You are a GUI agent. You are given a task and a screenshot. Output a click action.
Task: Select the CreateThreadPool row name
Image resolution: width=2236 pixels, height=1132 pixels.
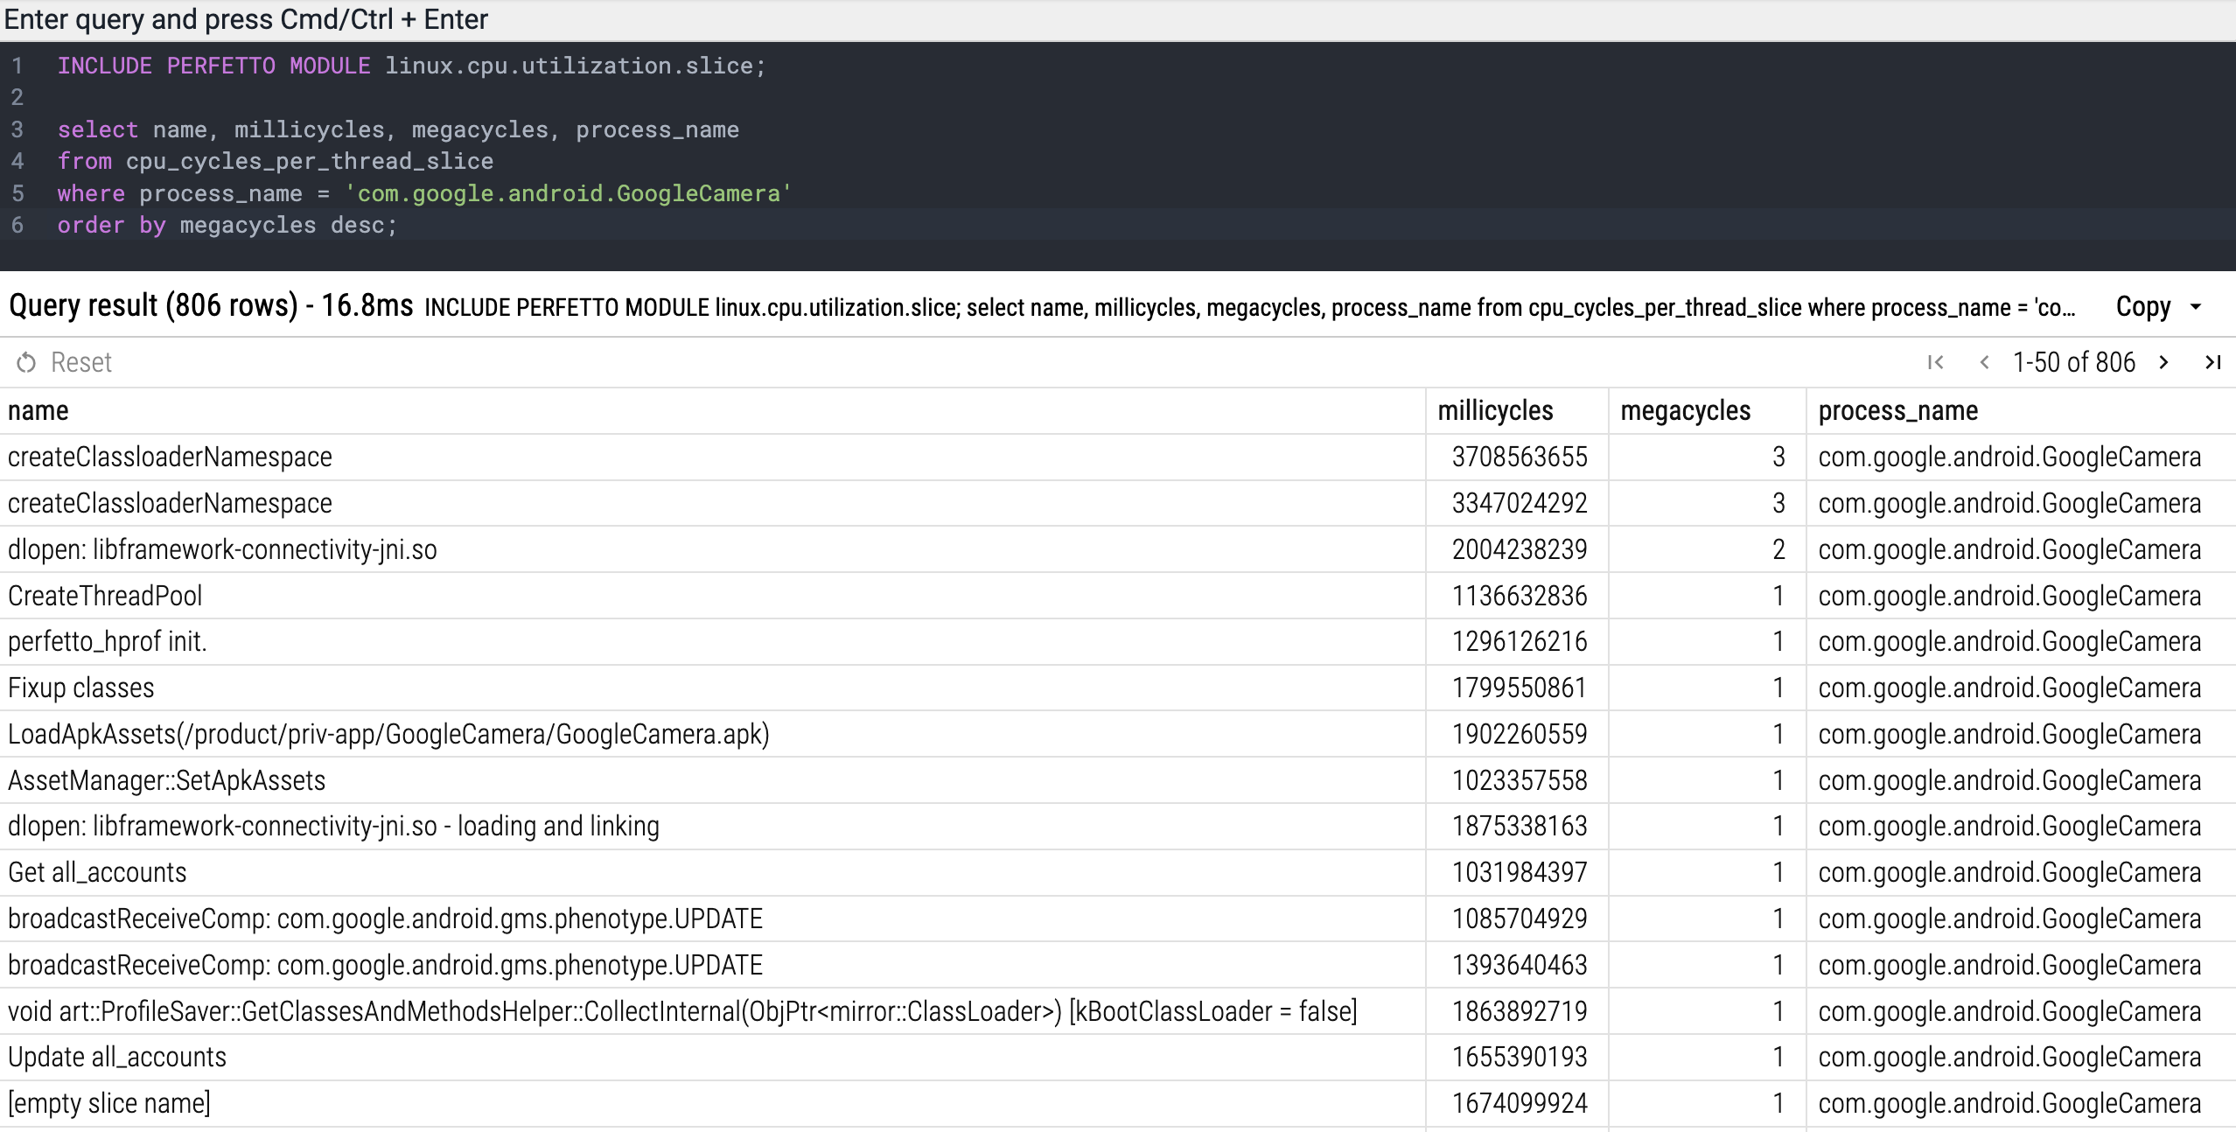(x=105, y=596)
